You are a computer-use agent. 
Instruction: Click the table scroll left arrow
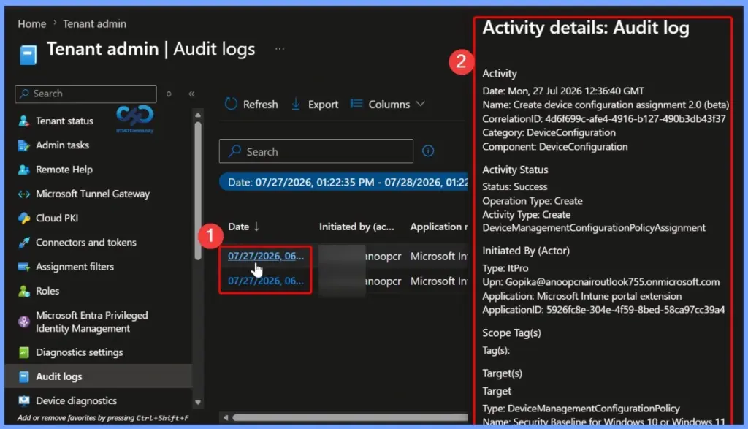(226, 418)
